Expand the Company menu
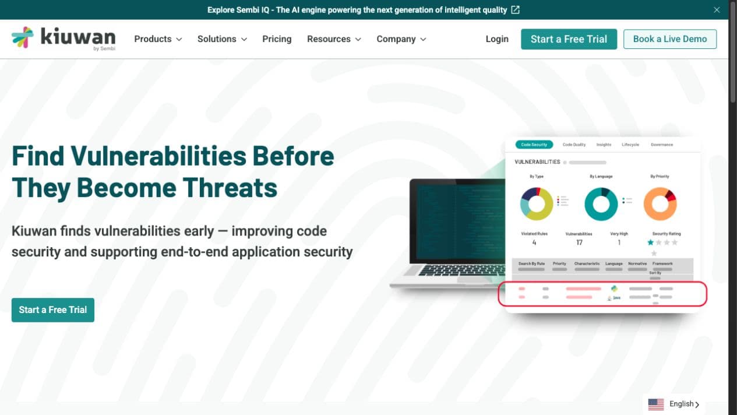The image size is (737, 415). tap(401, 39)
